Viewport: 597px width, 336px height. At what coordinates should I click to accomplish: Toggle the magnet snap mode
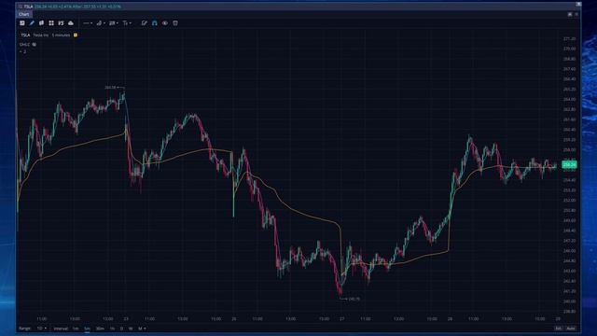pos(155,23)
